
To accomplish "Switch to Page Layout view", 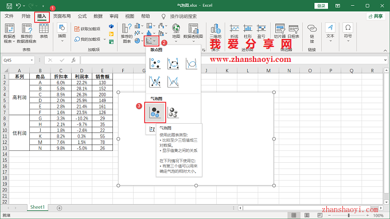I will pyautogui.click(x=307, y=215).
